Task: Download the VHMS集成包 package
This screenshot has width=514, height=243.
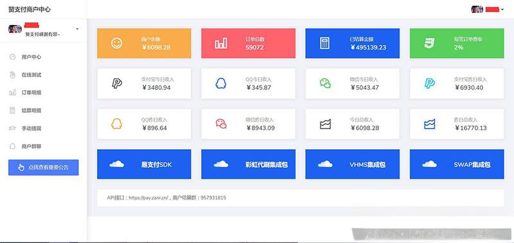Action: click(352, 164)
